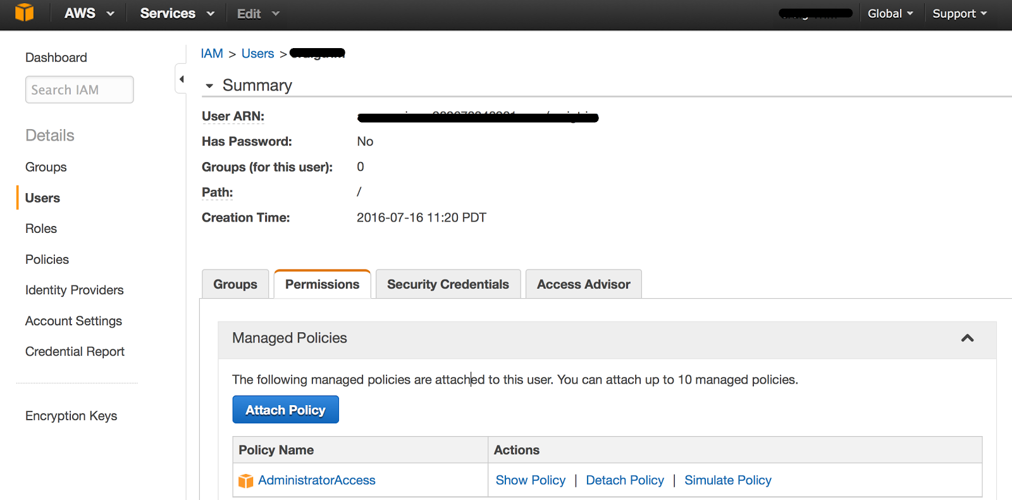The image size is (1012, 500).
Task: Collapse the left navigation pane arrow
Action: [x=182, y=78]
